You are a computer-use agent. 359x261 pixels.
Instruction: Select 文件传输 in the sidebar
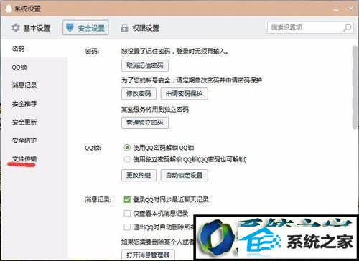(24, 158)
